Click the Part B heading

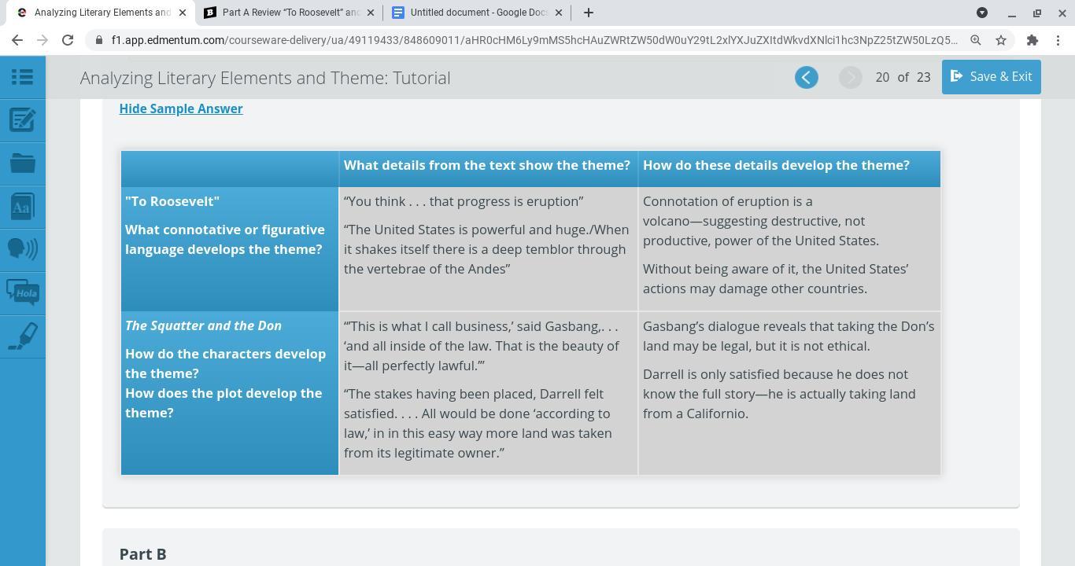pyautogui.click(x=142, y=554)
